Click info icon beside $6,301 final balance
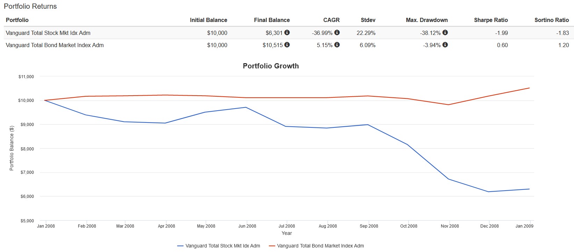 coord(287,32)
